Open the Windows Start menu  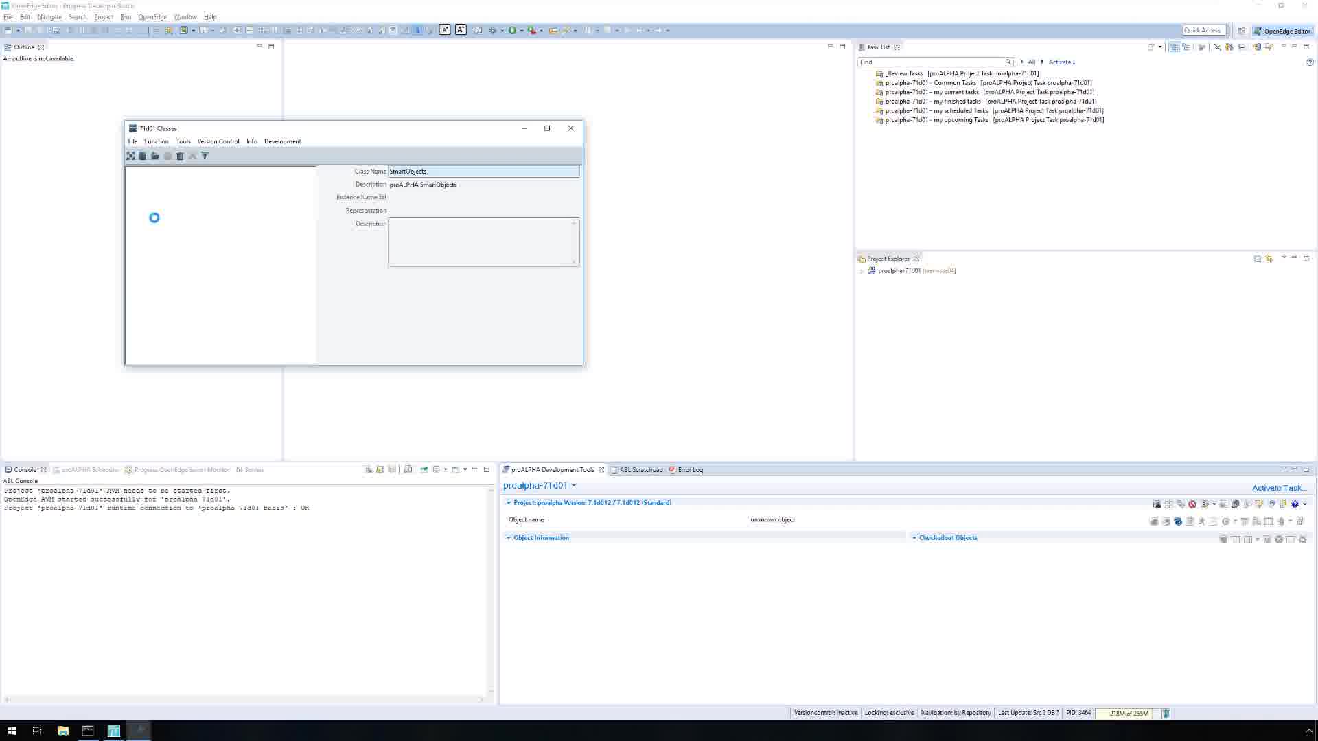tap(12, 731)
